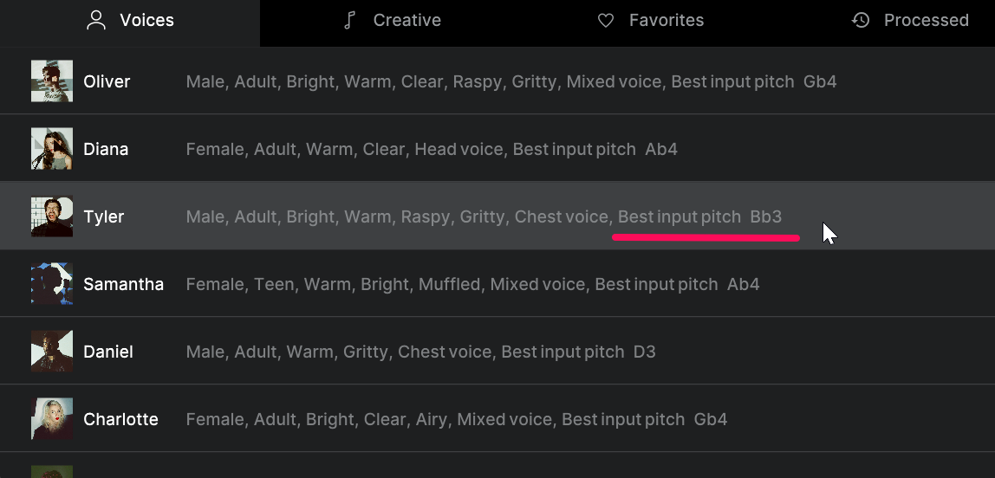The height and width of the screenshot is (478, 995).
Task: Click Oliver's avatar thumbnail
Action: pyautogui.click(x=52, y=81)
